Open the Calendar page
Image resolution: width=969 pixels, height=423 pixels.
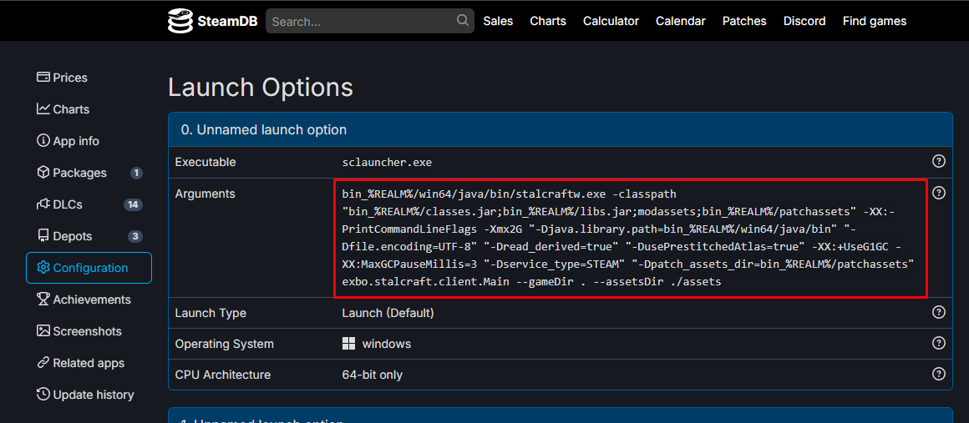[681, 21]
